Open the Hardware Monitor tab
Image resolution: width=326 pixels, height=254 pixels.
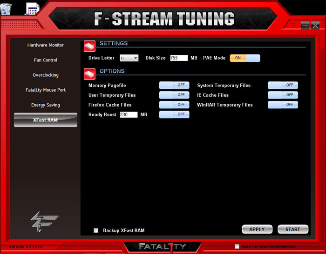46,45
